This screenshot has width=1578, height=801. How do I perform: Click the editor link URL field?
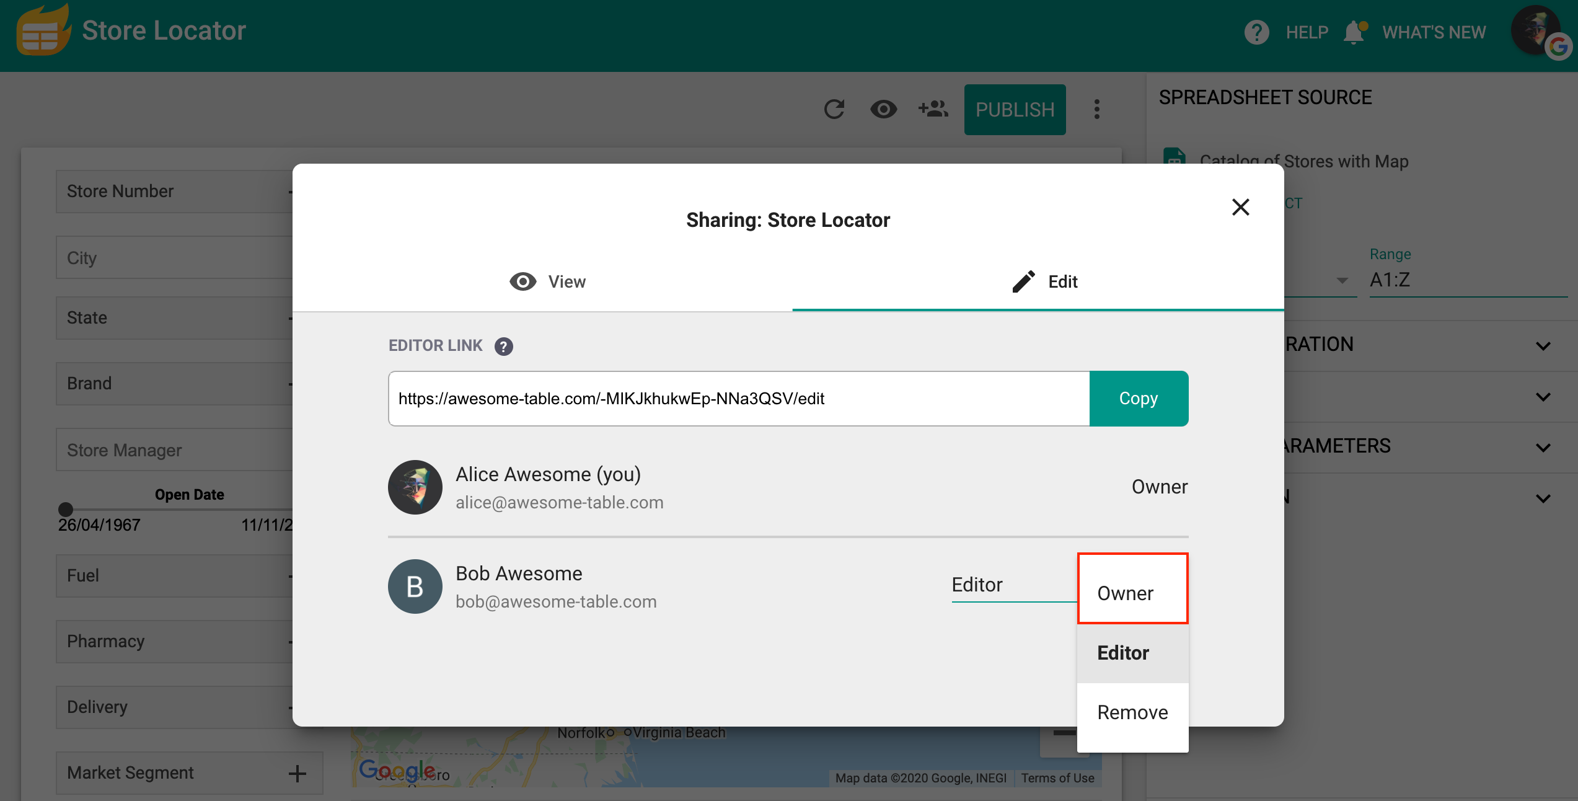[x=739, y=399]
